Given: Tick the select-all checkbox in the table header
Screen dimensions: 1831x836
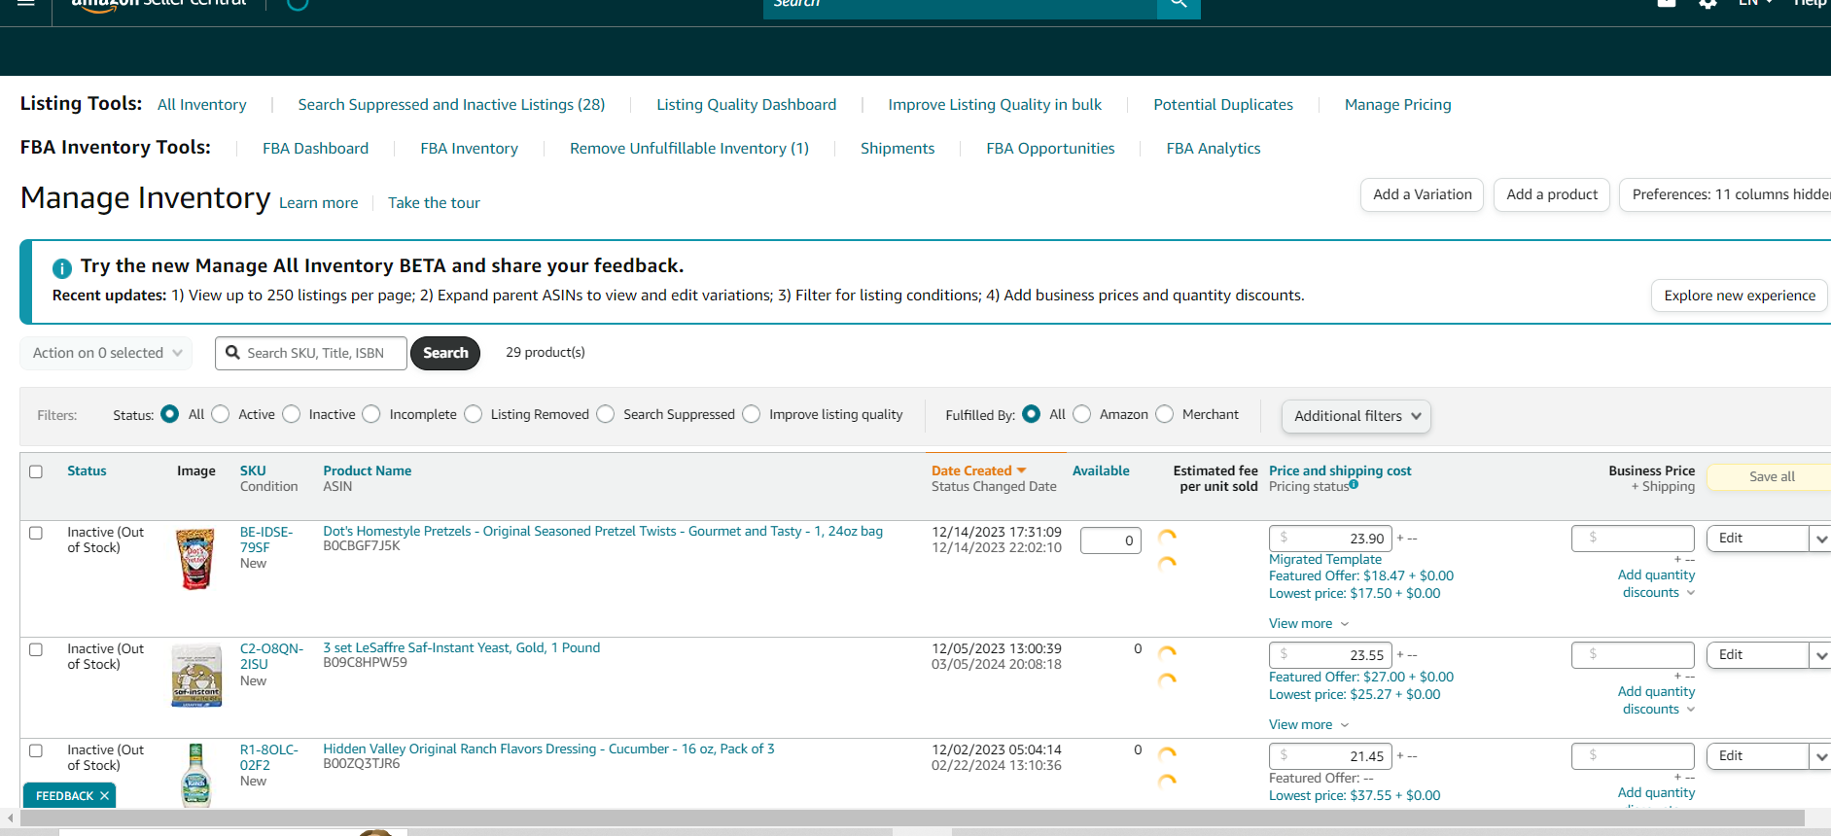Looking at the screenshot, I should [36, 471].
